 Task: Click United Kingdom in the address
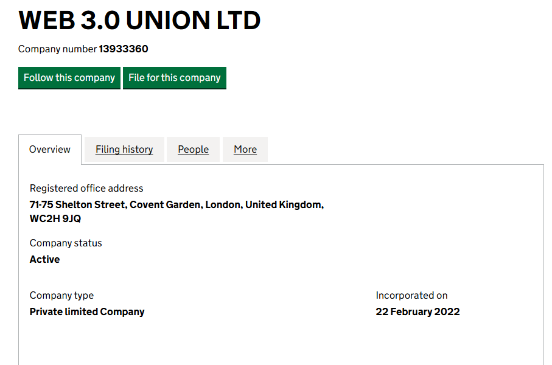pyautogui.click(x=283, y=205)
